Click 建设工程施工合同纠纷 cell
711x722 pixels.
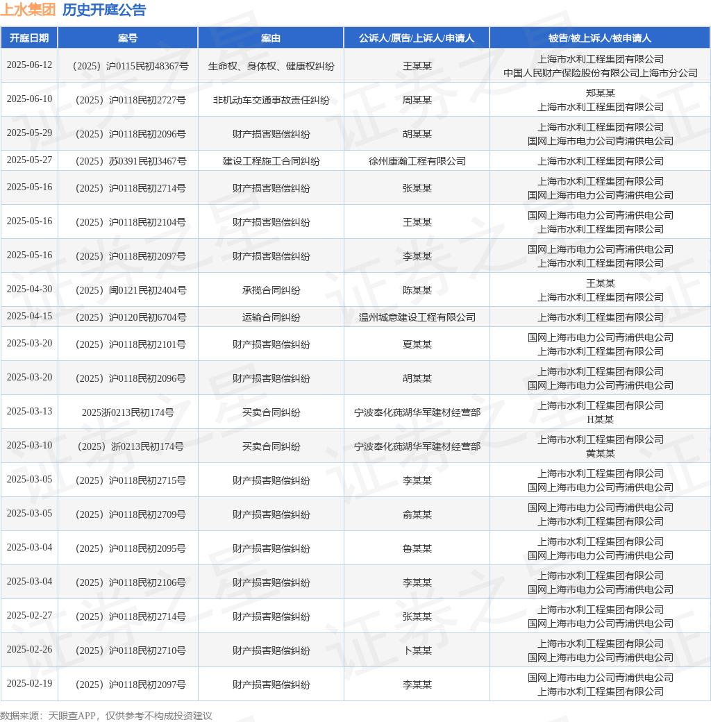click(x=271, y=162)
